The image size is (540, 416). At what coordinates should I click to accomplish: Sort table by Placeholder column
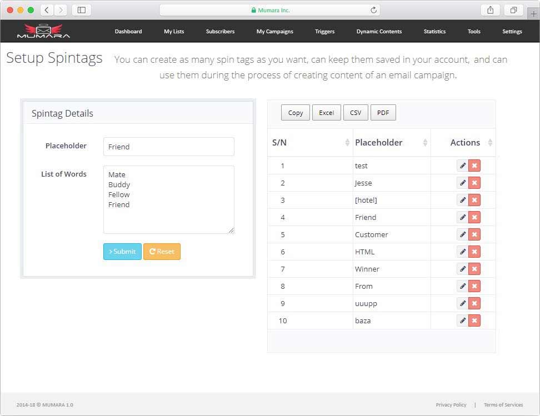391,143
